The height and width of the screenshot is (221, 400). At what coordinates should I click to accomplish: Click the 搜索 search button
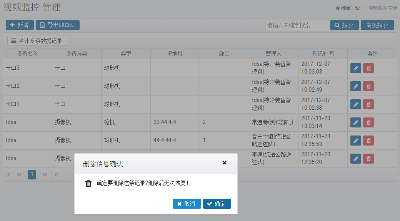[x=344, y=25]
